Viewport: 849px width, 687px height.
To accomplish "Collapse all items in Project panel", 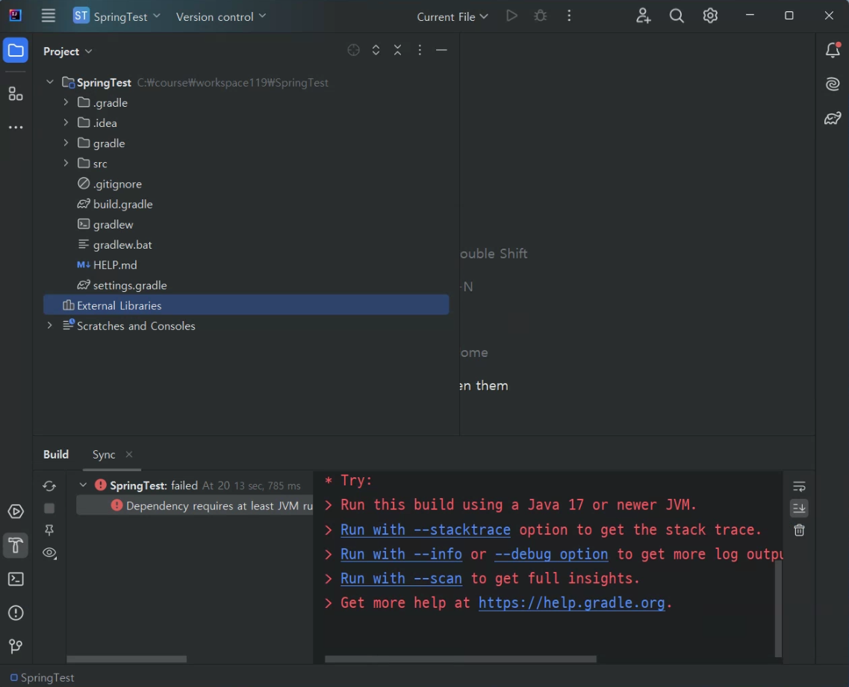I will pos(397,50).
